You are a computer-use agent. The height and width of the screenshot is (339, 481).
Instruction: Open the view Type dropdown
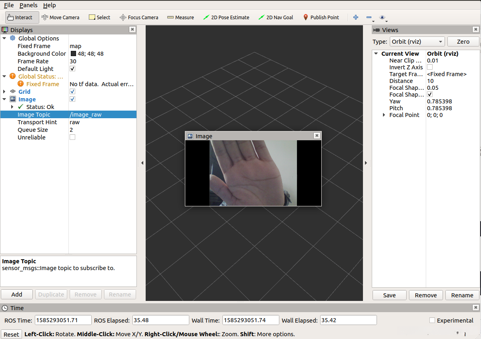(x=417, y=42)
